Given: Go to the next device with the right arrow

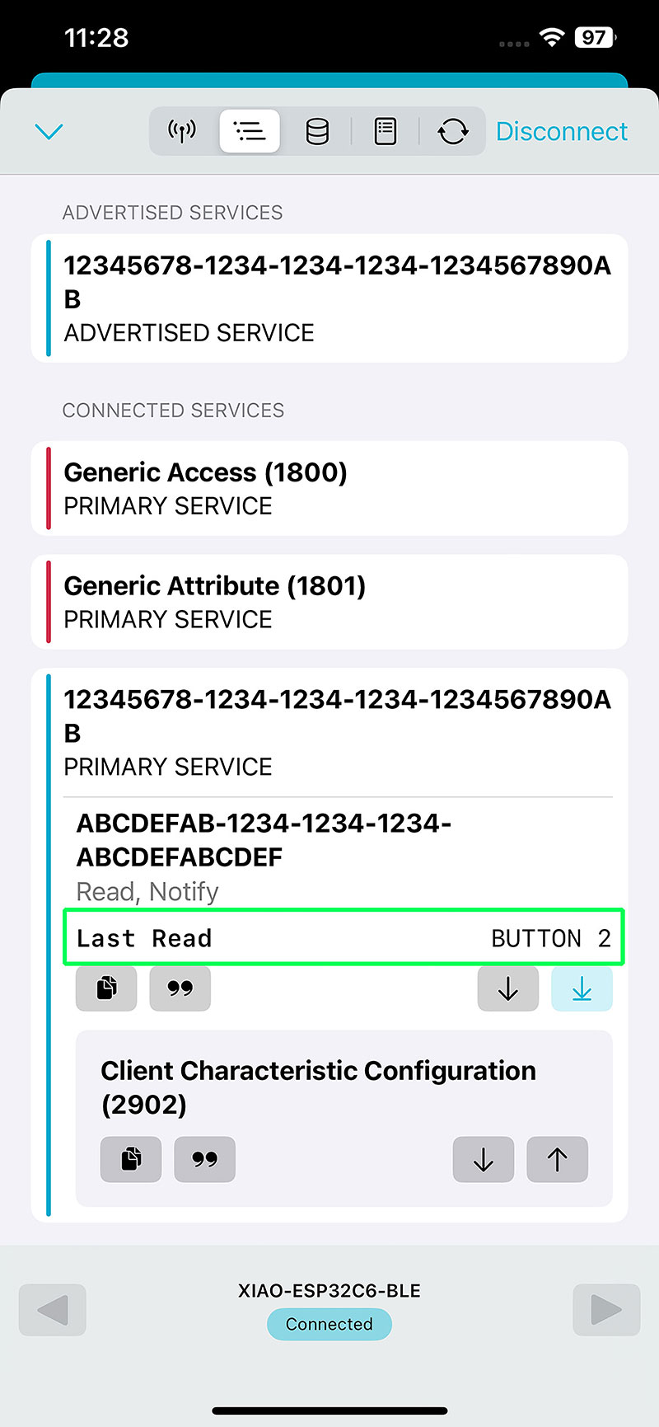Looking at the screenshot, I should point(606,1309).
